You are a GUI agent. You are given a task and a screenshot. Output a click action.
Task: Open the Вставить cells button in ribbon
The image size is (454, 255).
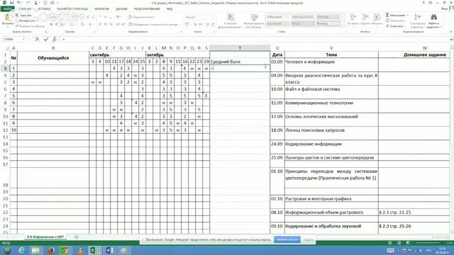pyautogui.click(x=353, y=21)
